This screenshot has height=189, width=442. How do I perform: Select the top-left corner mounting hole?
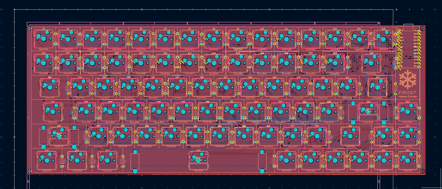click(x=30, y=28)
